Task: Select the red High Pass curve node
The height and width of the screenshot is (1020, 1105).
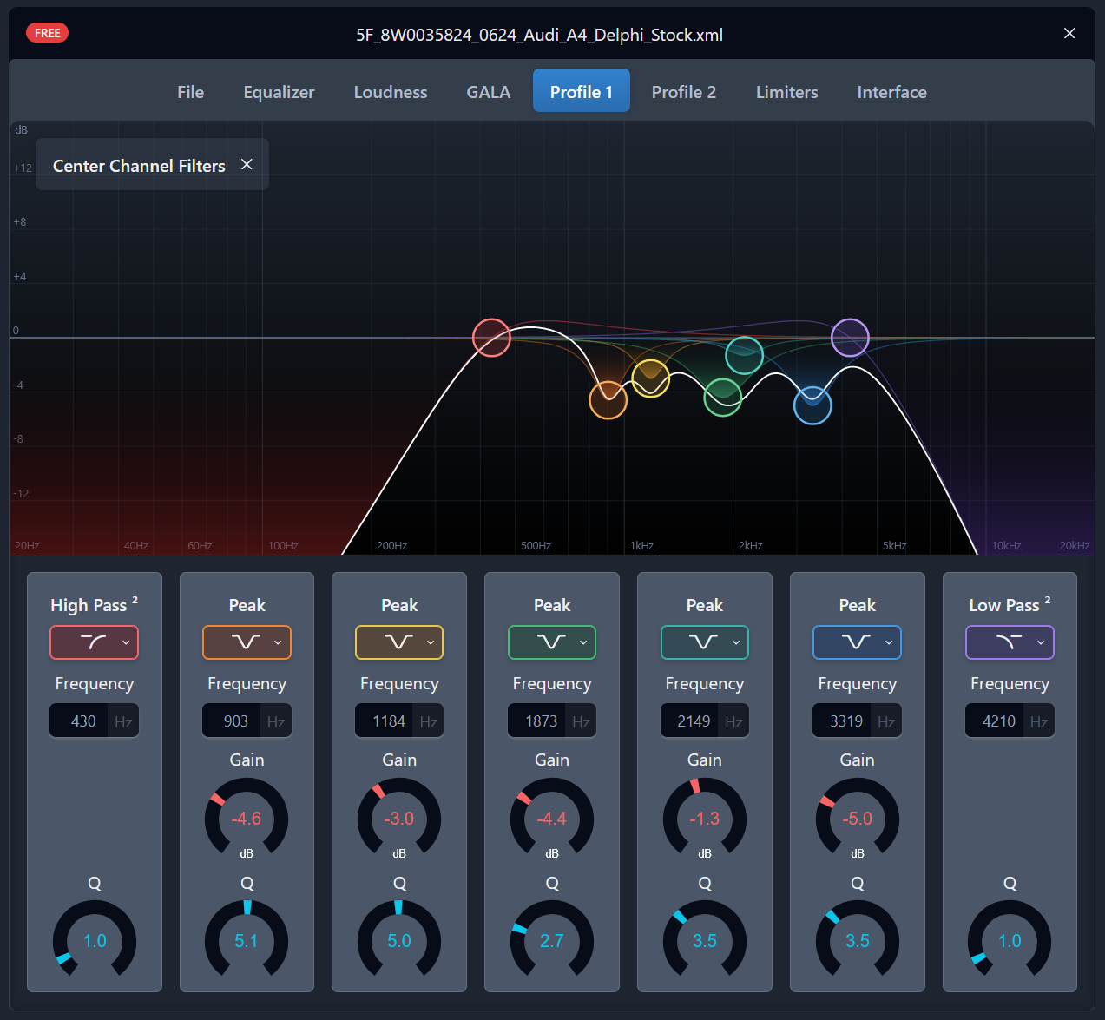Action: point(491,338)
